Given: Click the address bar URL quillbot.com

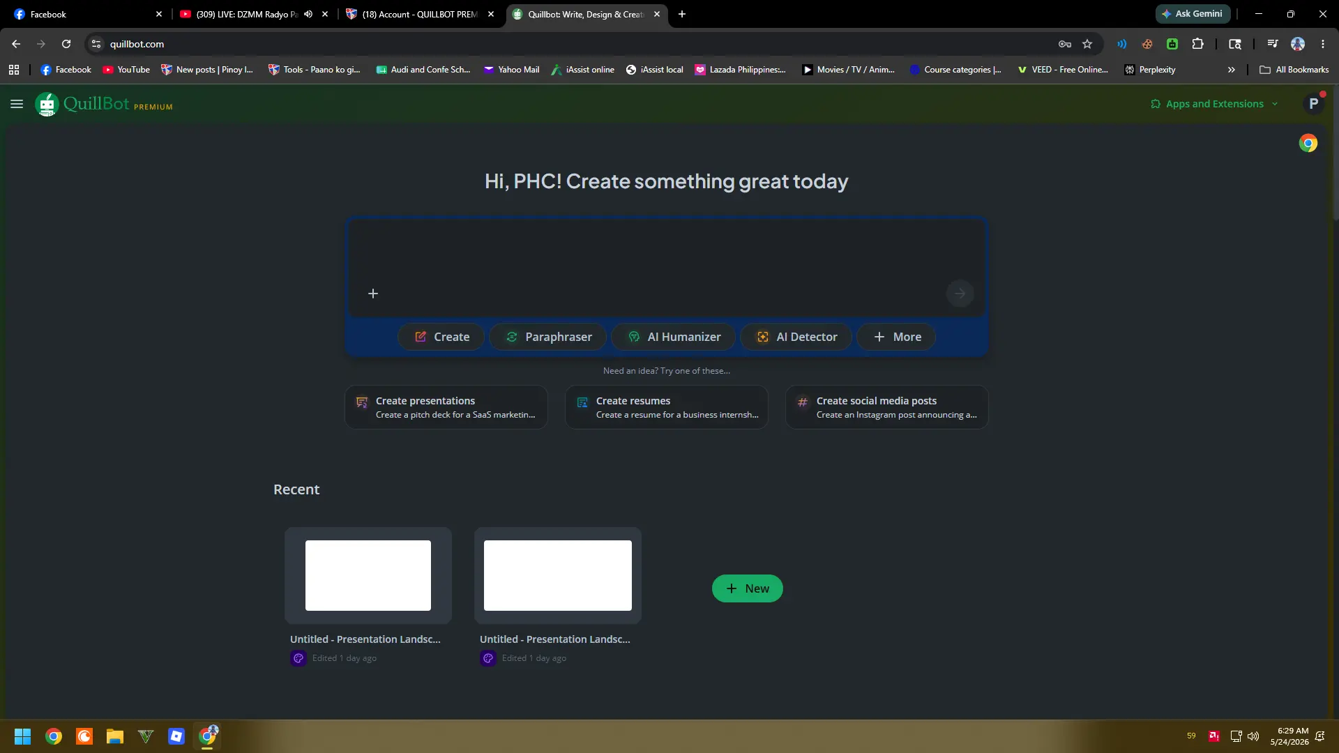Looking at the screenshot, I should click(137, 44).
